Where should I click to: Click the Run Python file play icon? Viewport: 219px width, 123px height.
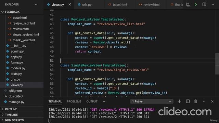196,4
